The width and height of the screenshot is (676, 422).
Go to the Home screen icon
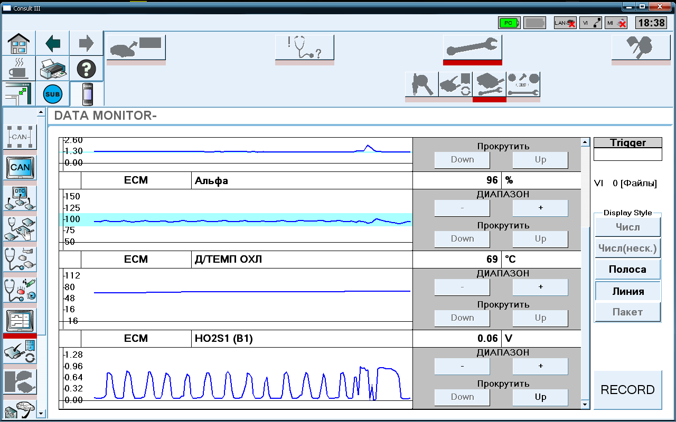[18, 43]
